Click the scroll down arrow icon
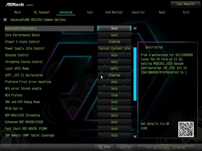 click(135, 137)
